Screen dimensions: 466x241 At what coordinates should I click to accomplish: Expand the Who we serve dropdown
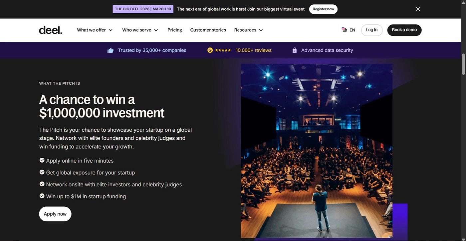(140, 30)
